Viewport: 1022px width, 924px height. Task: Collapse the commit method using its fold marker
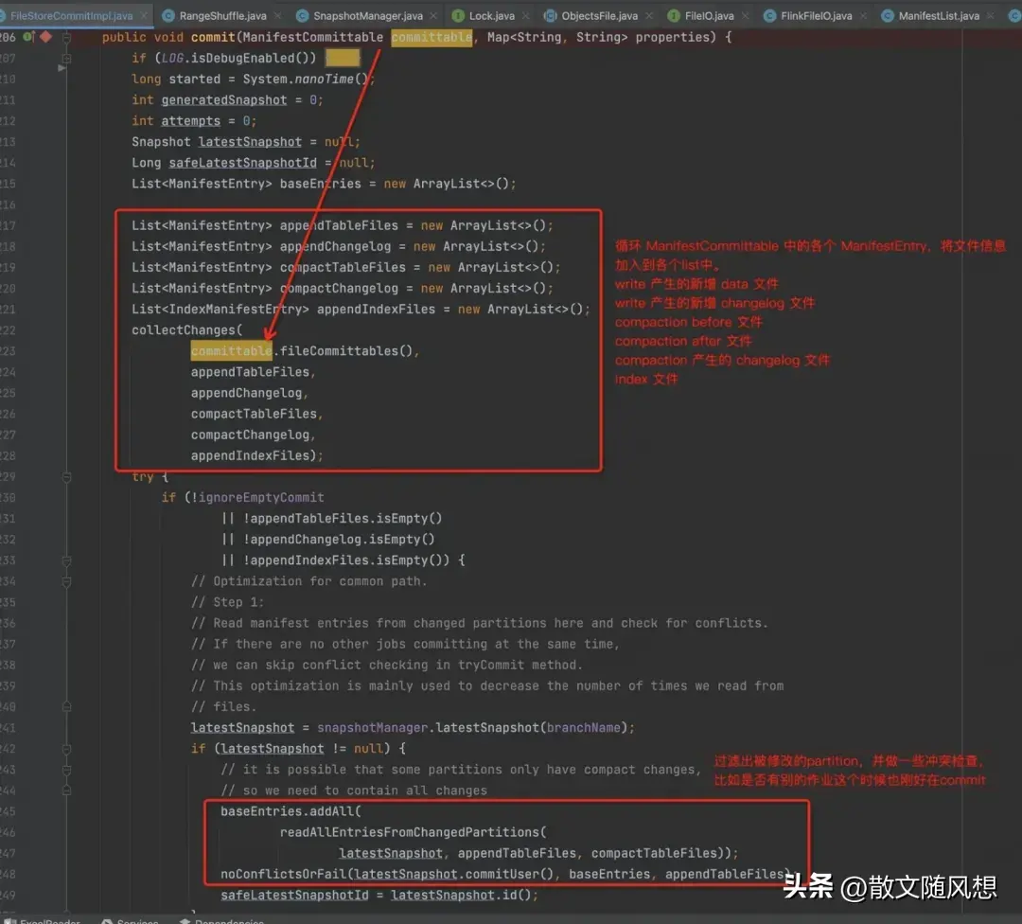click(66, 38)
